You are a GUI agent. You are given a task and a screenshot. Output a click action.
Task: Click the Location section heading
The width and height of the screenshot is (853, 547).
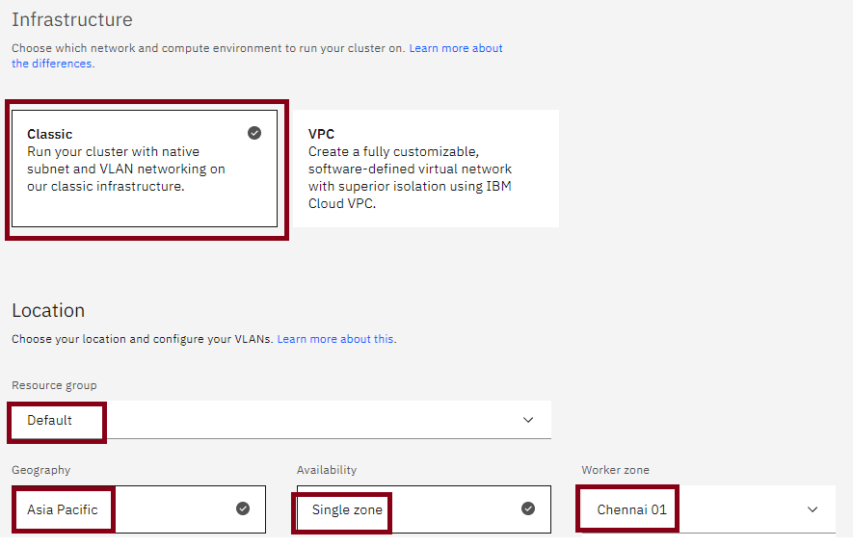coord(48,310)
